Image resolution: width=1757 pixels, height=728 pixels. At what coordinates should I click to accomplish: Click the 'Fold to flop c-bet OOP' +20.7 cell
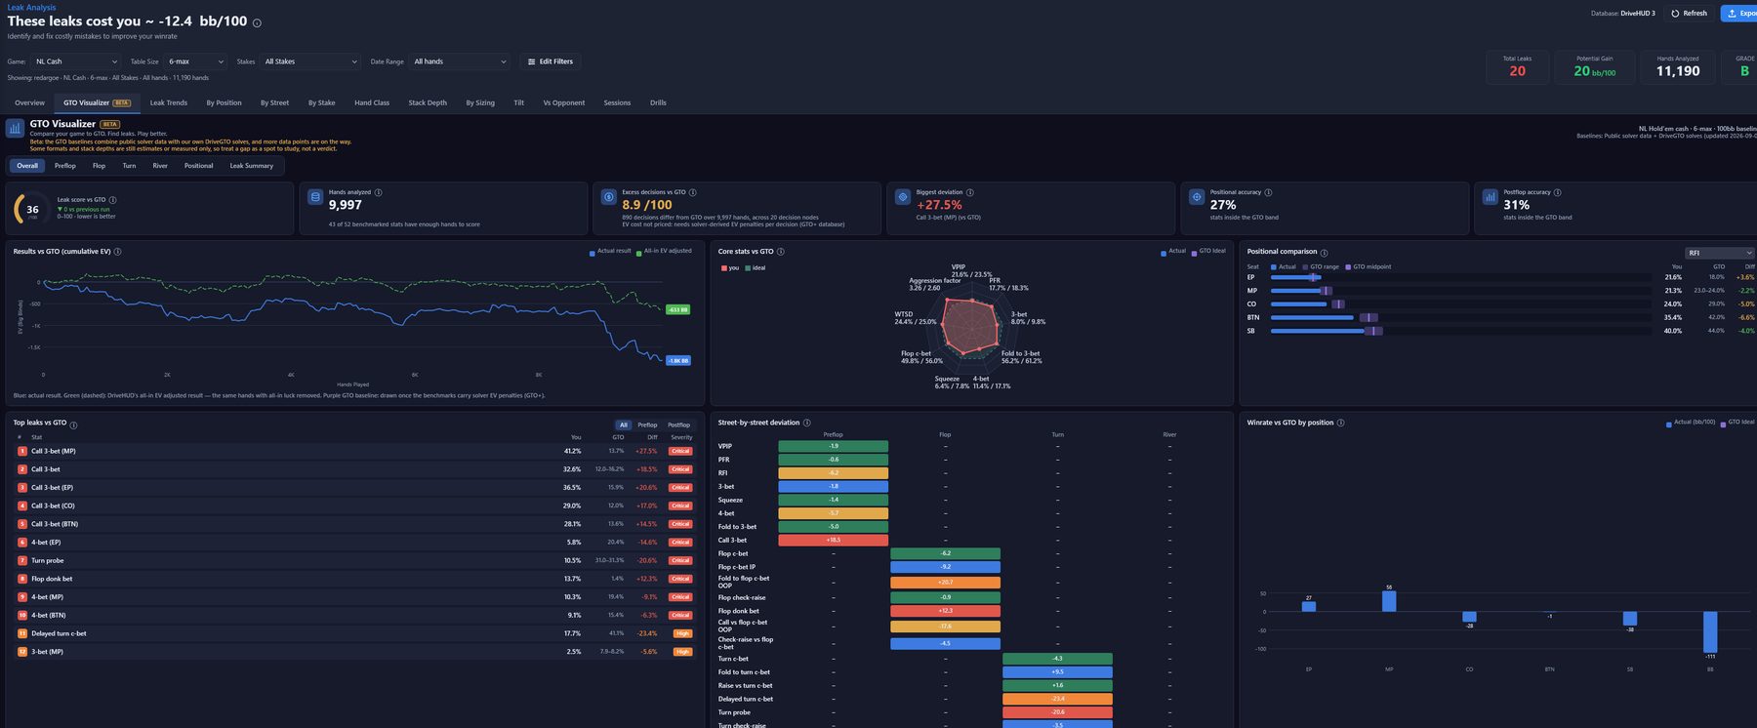(945, 582)
